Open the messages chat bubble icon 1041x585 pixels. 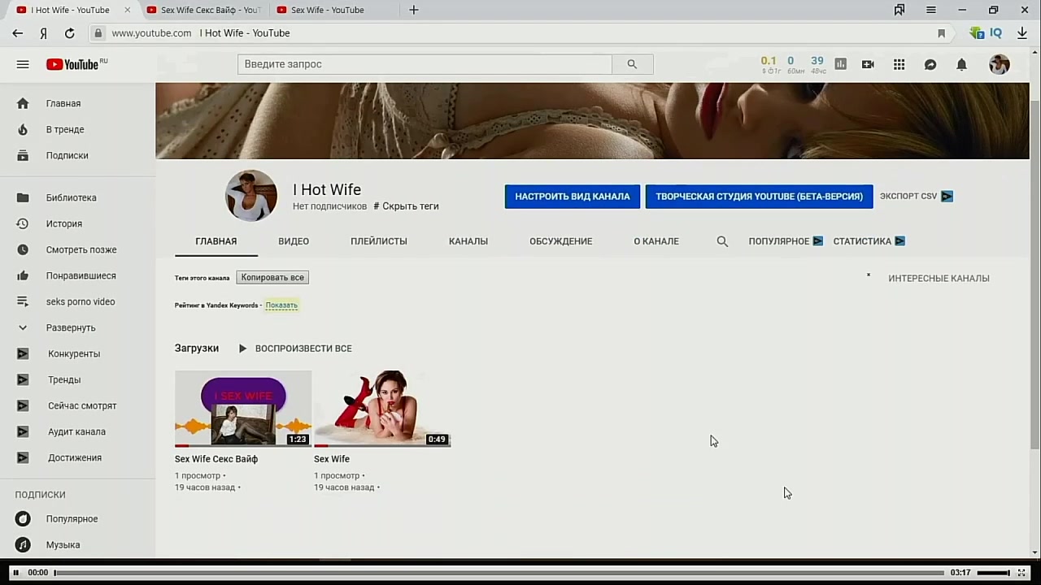[x=930, y=64]
